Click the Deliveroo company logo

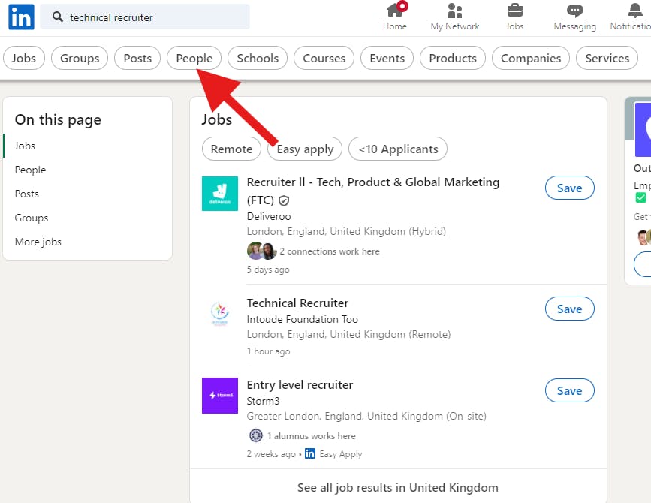point(220,194)
